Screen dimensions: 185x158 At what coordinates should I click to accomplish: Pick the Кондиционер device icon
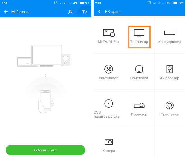point(170,33)
